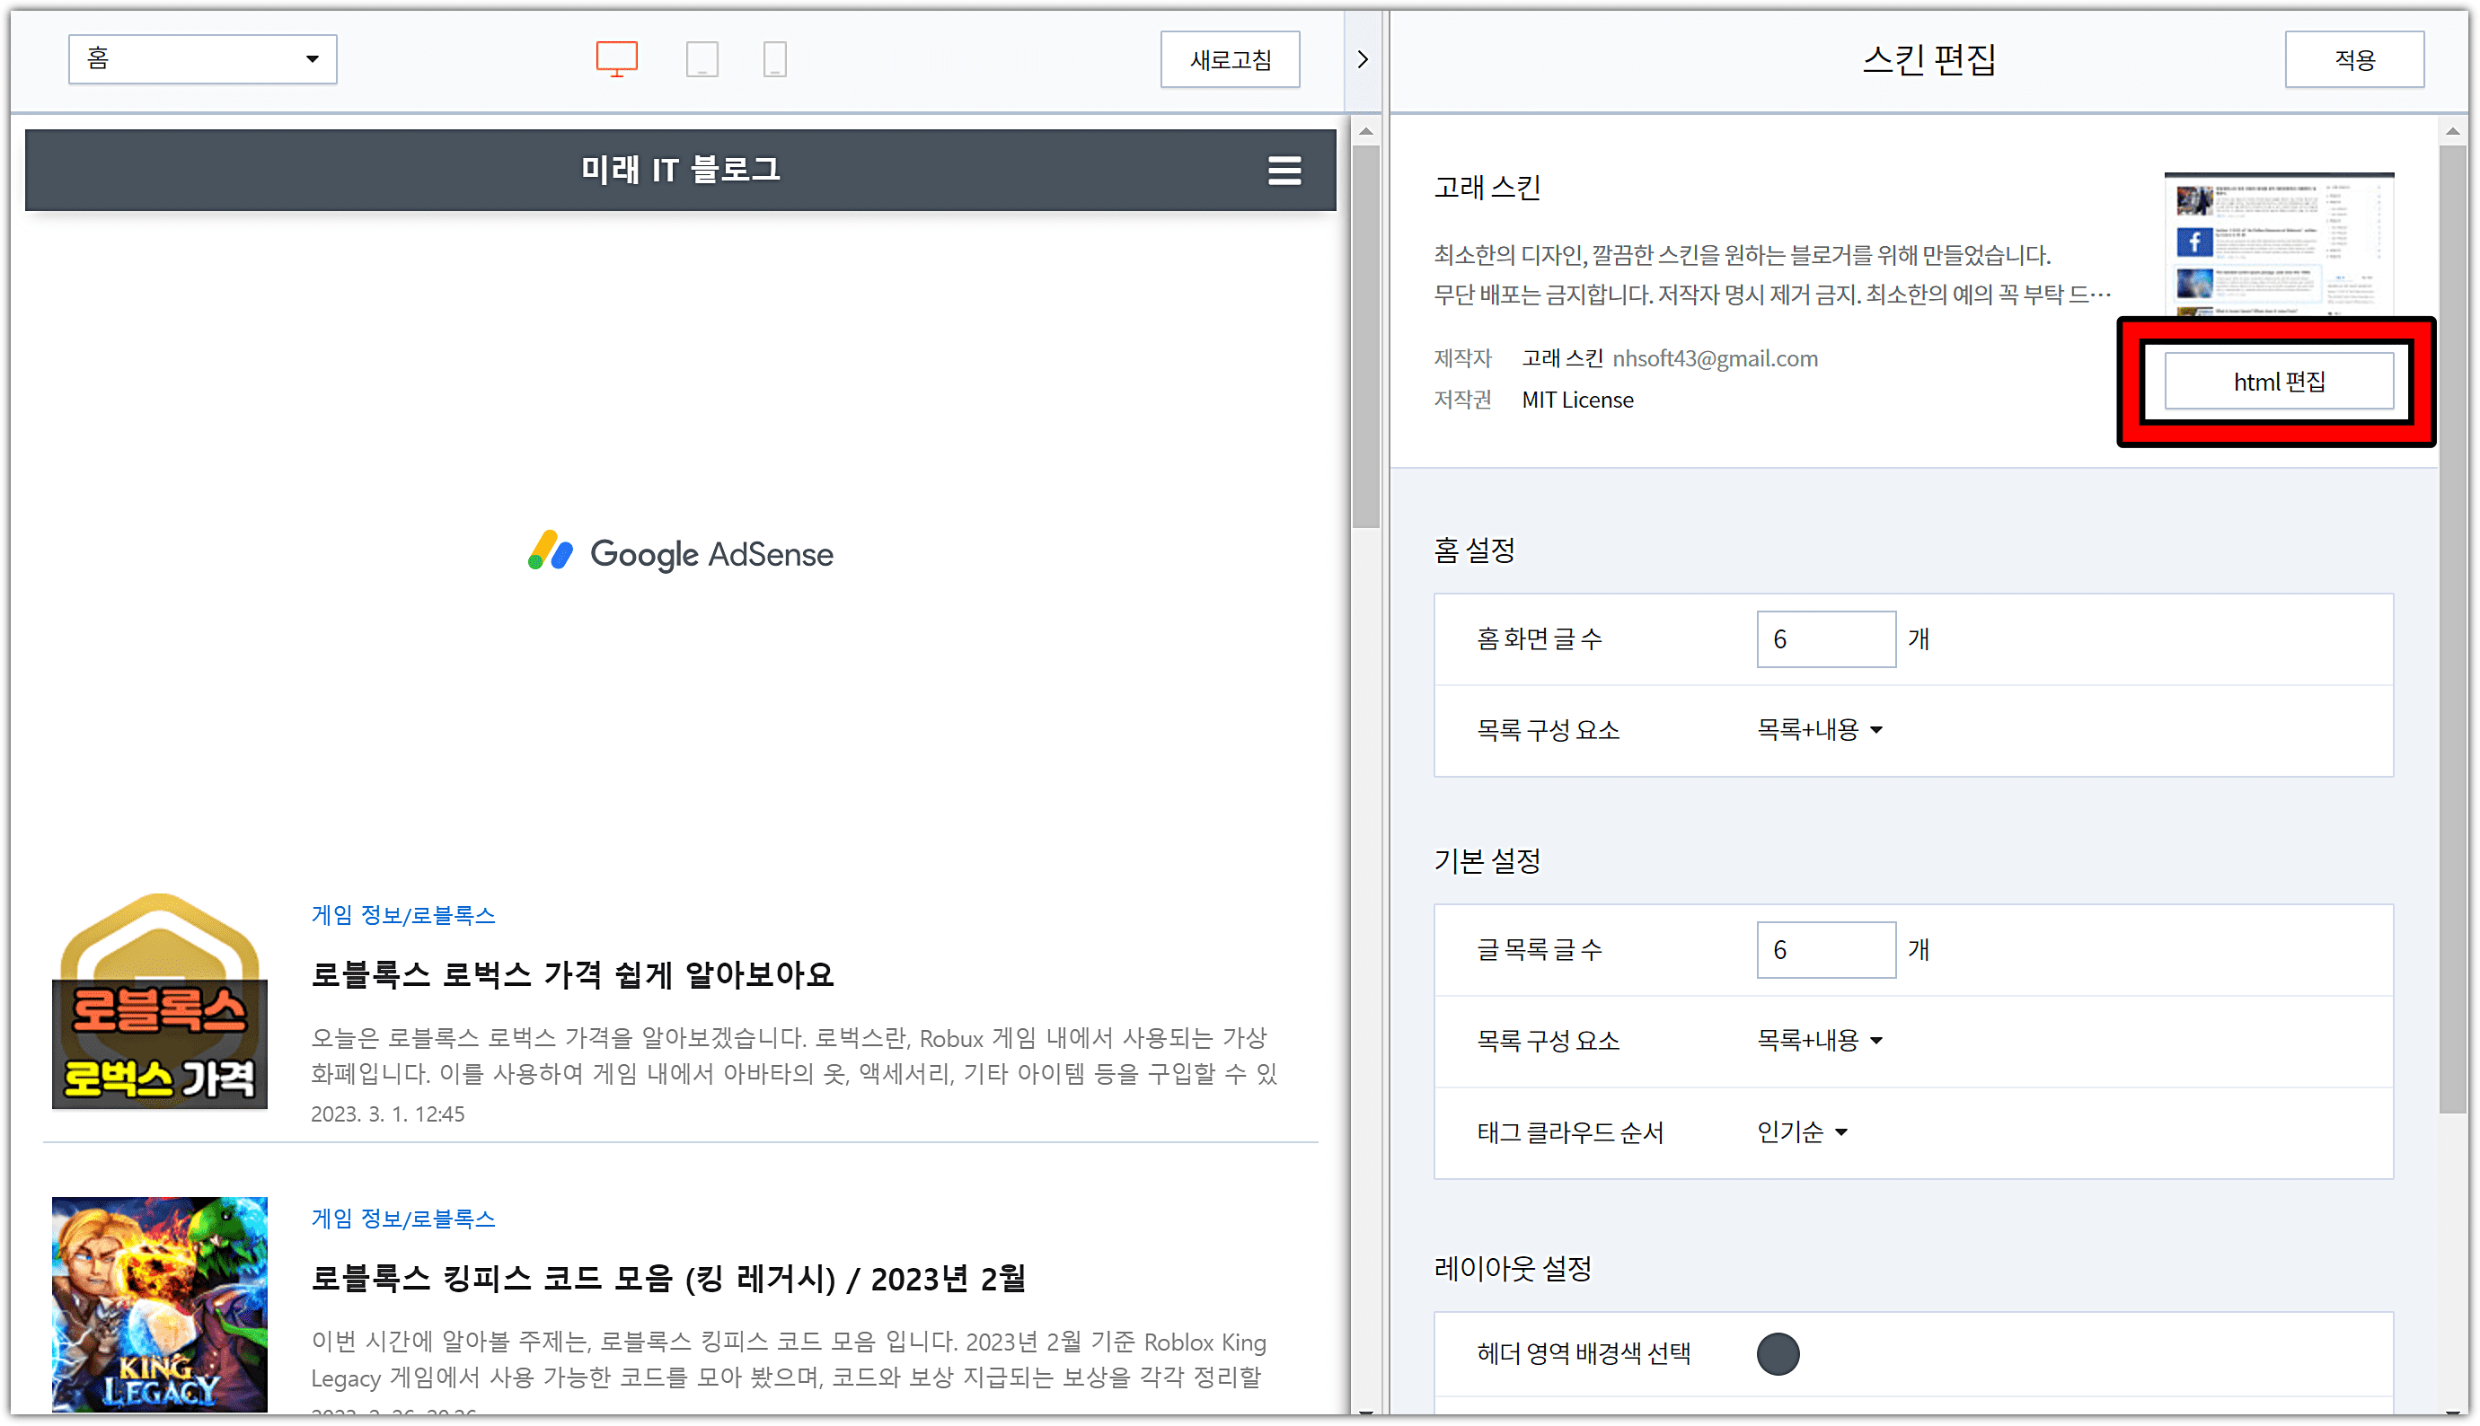
Task: Open the 태그 클라우드 순서 인기순 dropdown
Action: tap(1801, 1132)
